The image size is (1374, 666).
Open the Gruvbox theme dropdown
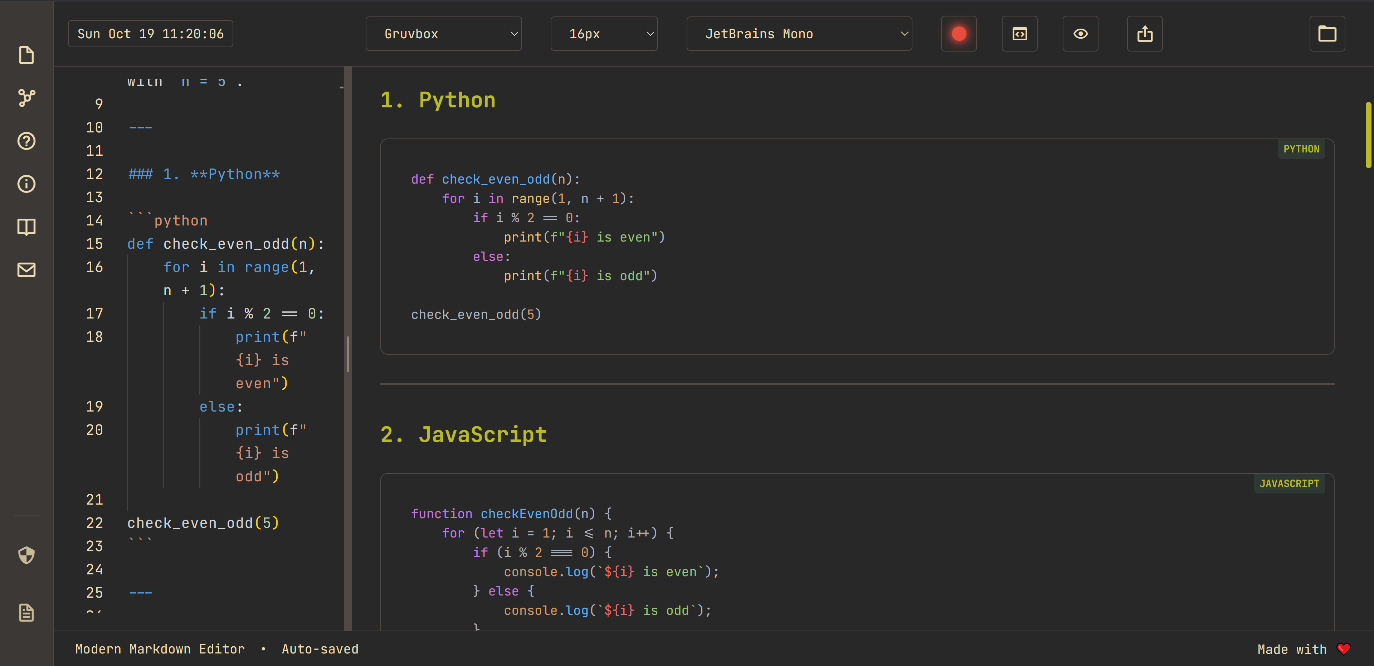444,34
